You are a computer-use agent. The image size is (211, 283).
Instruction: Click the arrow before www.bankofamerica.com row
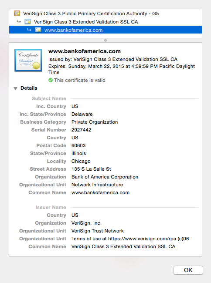point(29,30)
